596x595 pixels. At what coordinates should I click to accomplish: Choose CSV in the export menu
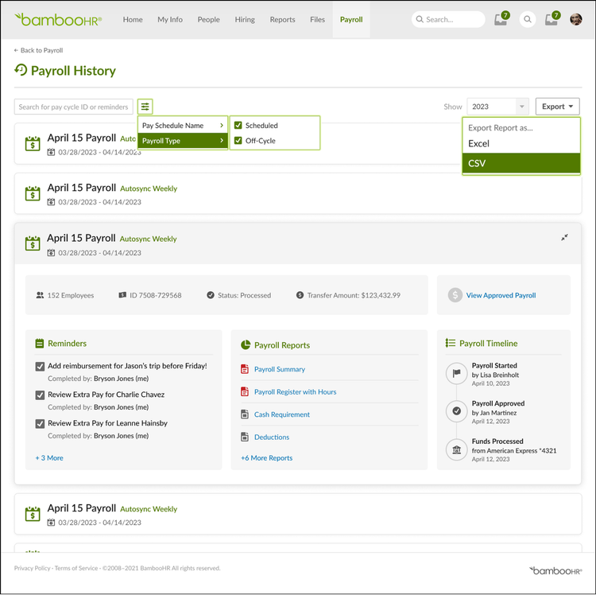[521, 163]
